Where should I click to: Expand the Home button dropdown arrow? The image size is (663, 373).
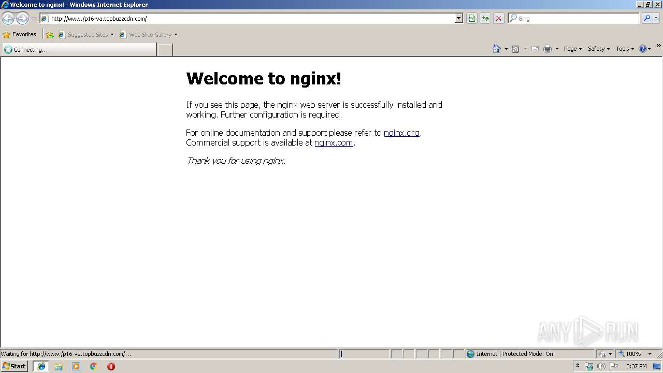(x=506, y=49)
